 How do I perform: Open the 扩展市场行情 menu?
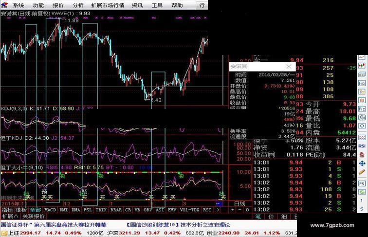coord(108,5)
